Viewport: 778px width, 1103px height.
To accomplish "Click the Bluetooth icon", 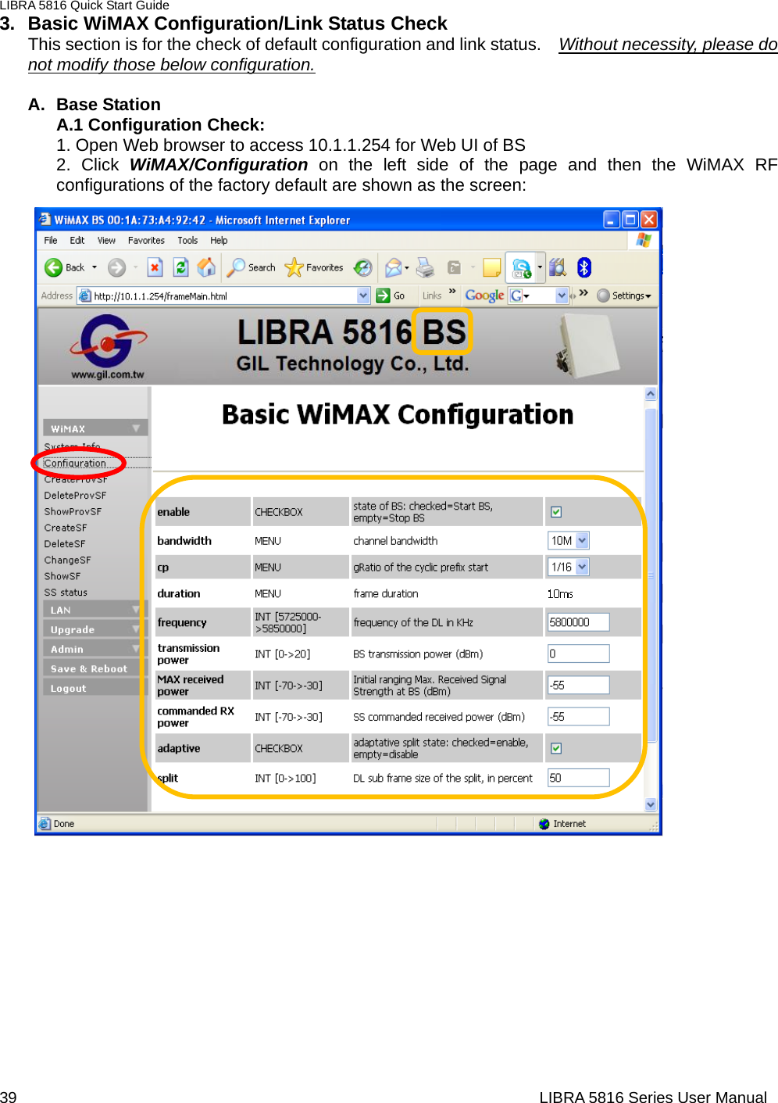I will pos(583,267).
